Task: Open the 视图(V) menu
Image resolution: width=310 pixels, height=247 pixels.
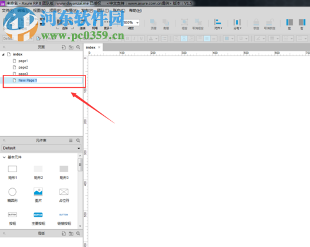Action: click(39, 11)
